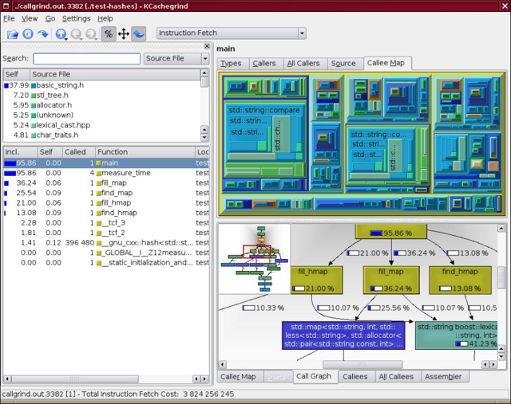
Task: Switch to the All Callees bottom tab
Action: [x=396, y=377]
